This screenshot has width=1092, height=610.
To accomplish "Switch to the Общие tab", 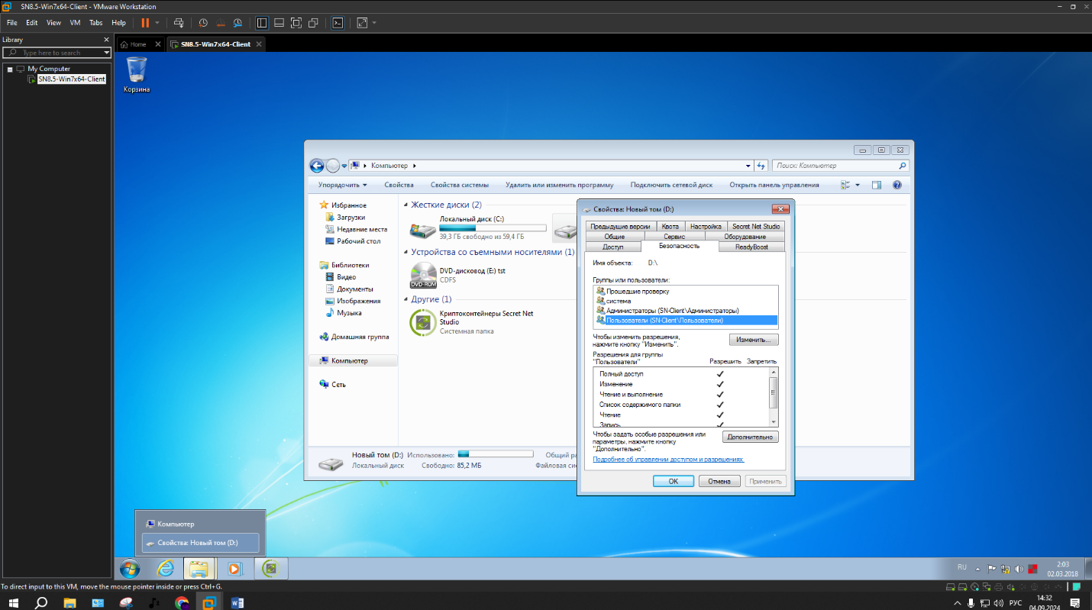I will click(614, 237).
